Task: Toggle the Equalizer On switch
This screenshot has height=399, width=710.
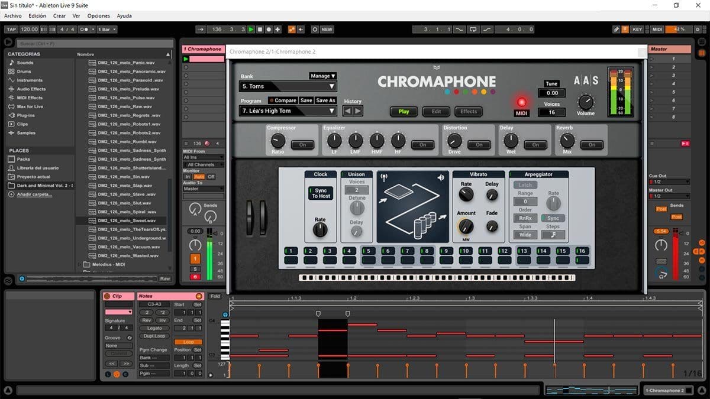Action: 423,144
